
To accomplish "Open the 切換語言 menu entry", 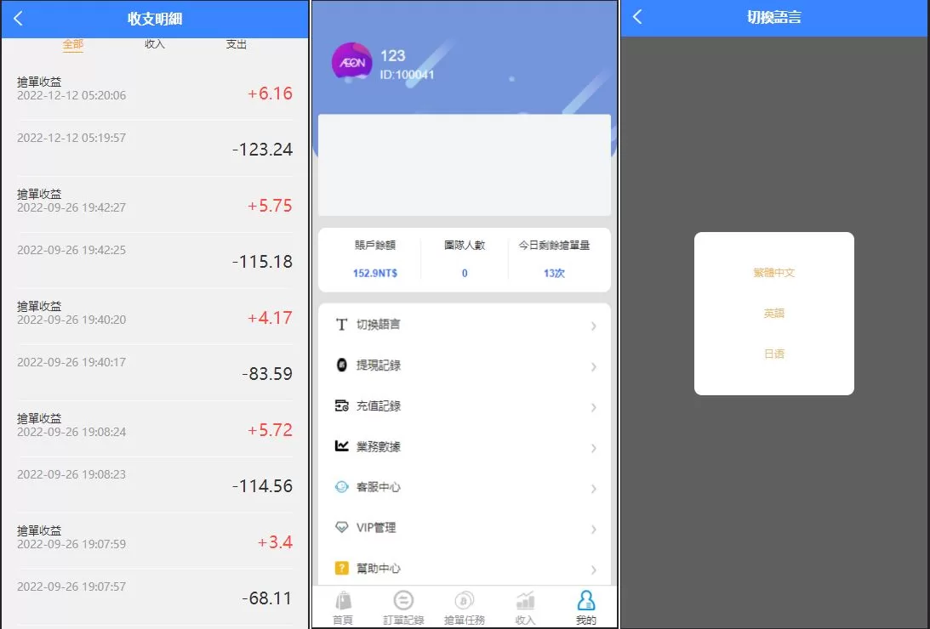I will pyautogui.click(x=465, y=325).
